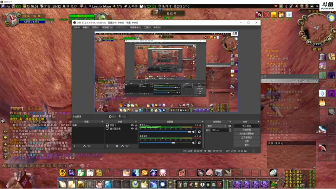The height and width of the screenshot is (189, 336).
Task: Open 帮助(H) menu in OBS
Action: pos(157,27)
